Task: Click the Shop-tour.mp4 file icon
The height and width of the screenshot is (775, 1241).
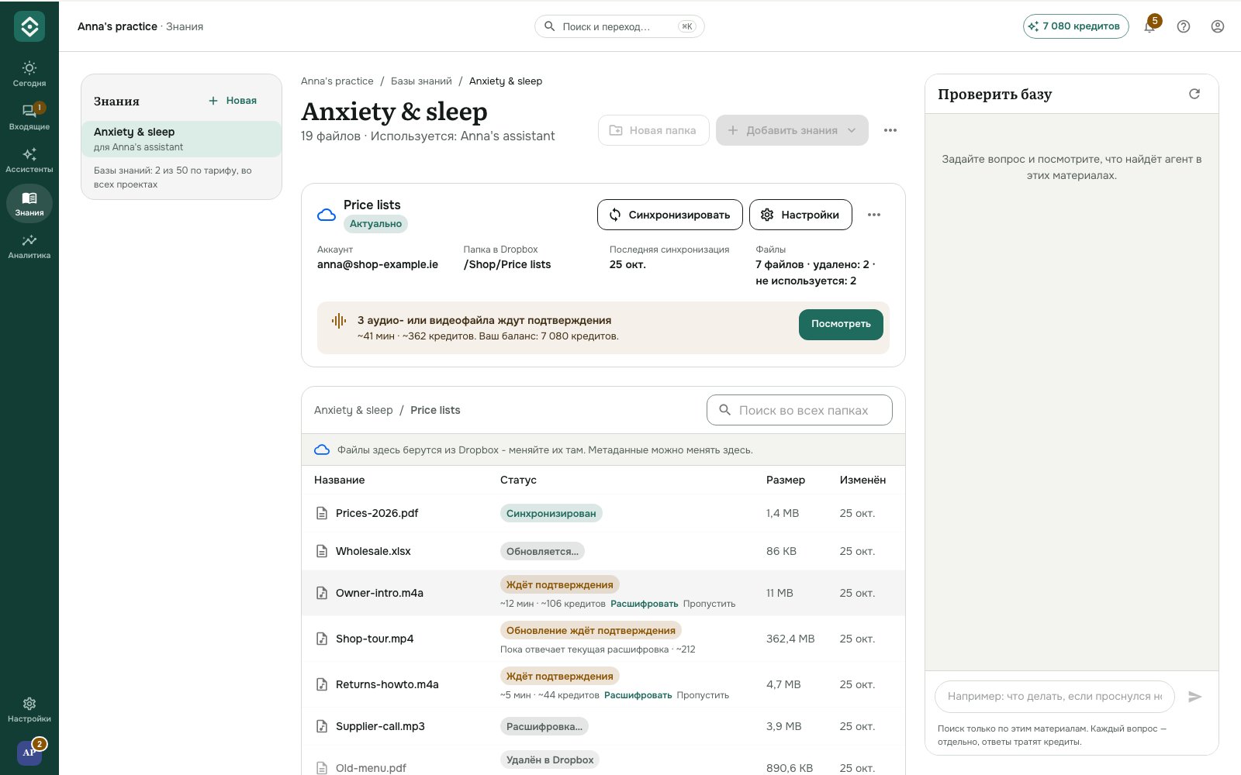Action: pos(322,639)
